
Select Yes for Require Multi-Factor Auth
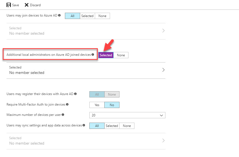click(97, 105)
